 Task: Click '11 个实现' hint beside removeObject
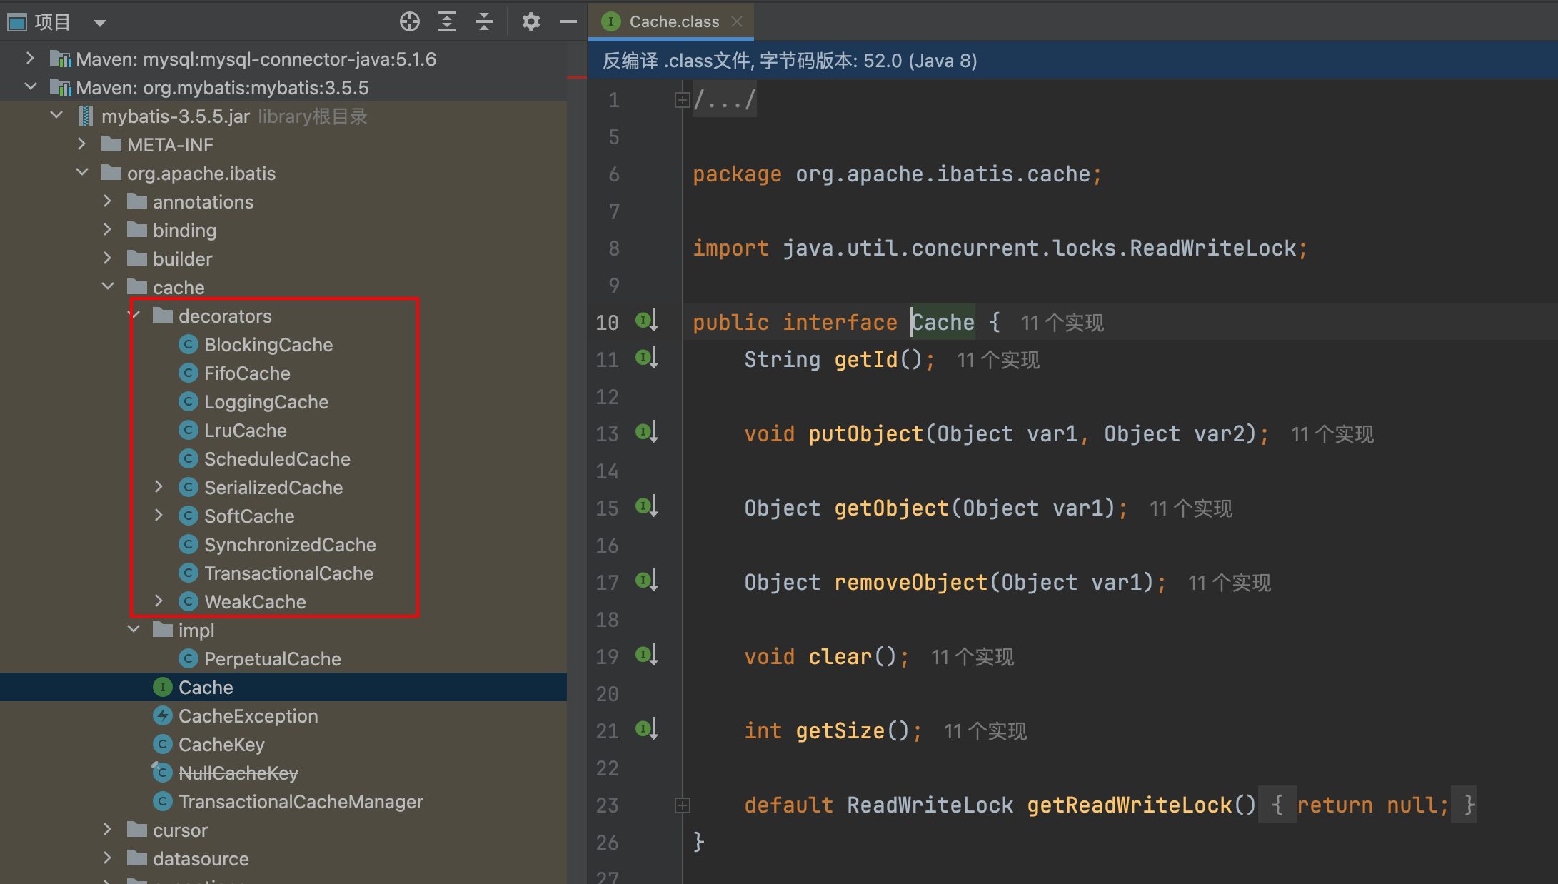tap(1230, 583)
